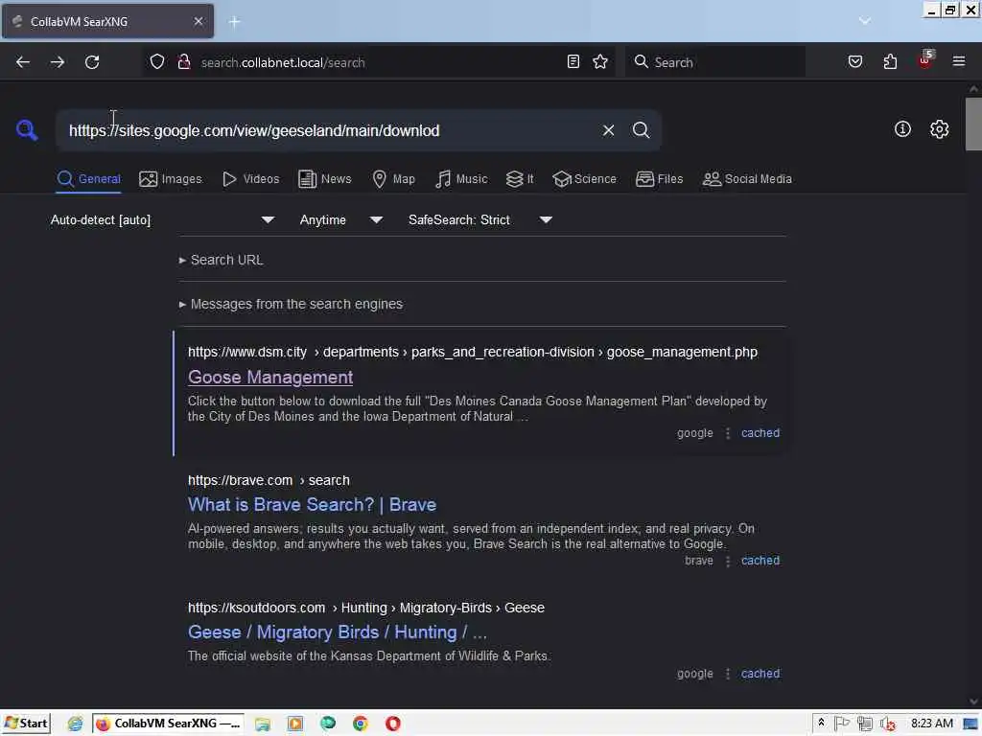Switch to the Videos category
This screenshot has height=736, width=982.
click(x=250, y=179)
